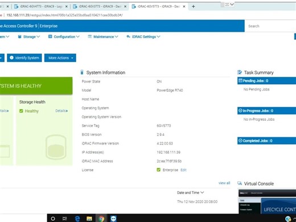Open Storage Health Details link
The image size is (296, 222).
pyautogui.click(x=61, y=111)
